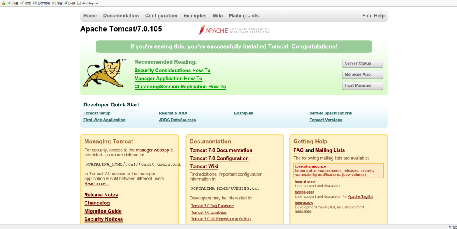This screenshot has width=457, height=229.
Task: Click the Apache Tomcat/7.0.105 heading
Action: (121, 29)
